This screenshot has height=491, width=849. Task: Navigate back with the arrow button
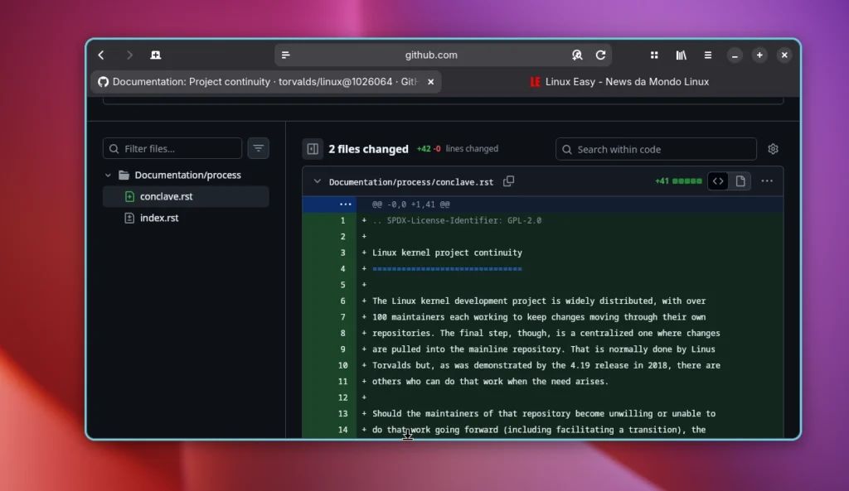click(x=100, y=55)
